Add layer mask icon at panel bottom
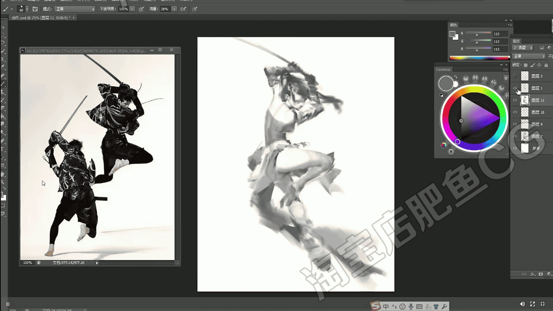The width and height of the screenshot is (553, 311). [x=541, y=274]
